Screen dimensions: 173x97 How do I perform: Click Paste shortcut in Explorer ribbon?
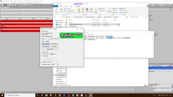click(x=71, y=13)
